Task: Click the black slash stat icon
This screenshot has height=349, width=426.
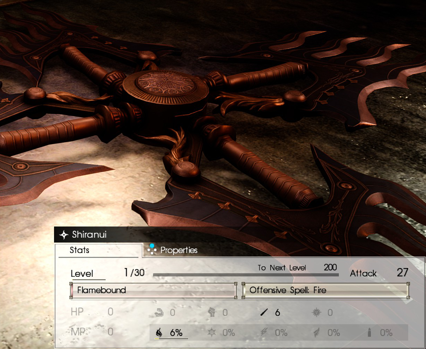Action: coord(264,312)
